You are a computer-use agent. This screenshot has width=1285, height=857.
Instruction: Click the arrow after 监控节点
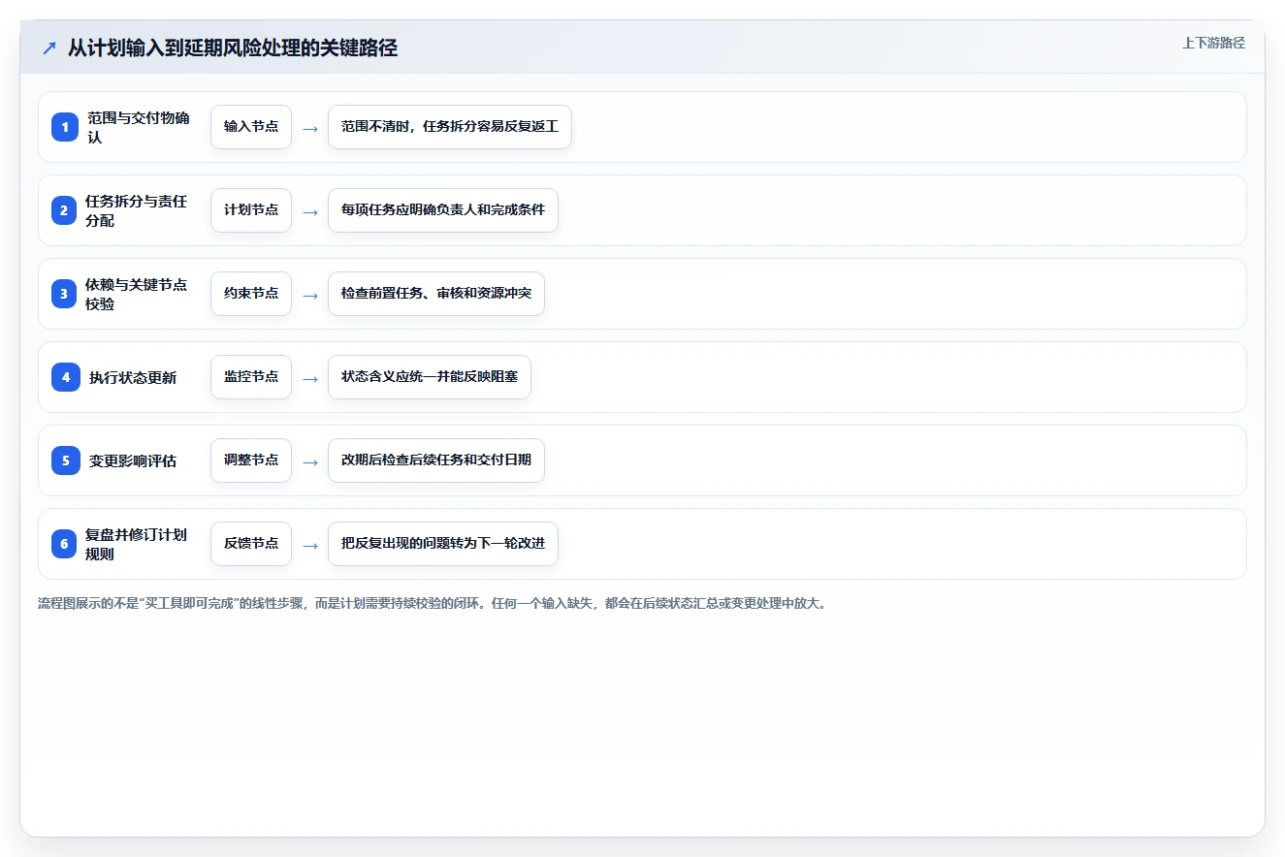pos(310,378)
